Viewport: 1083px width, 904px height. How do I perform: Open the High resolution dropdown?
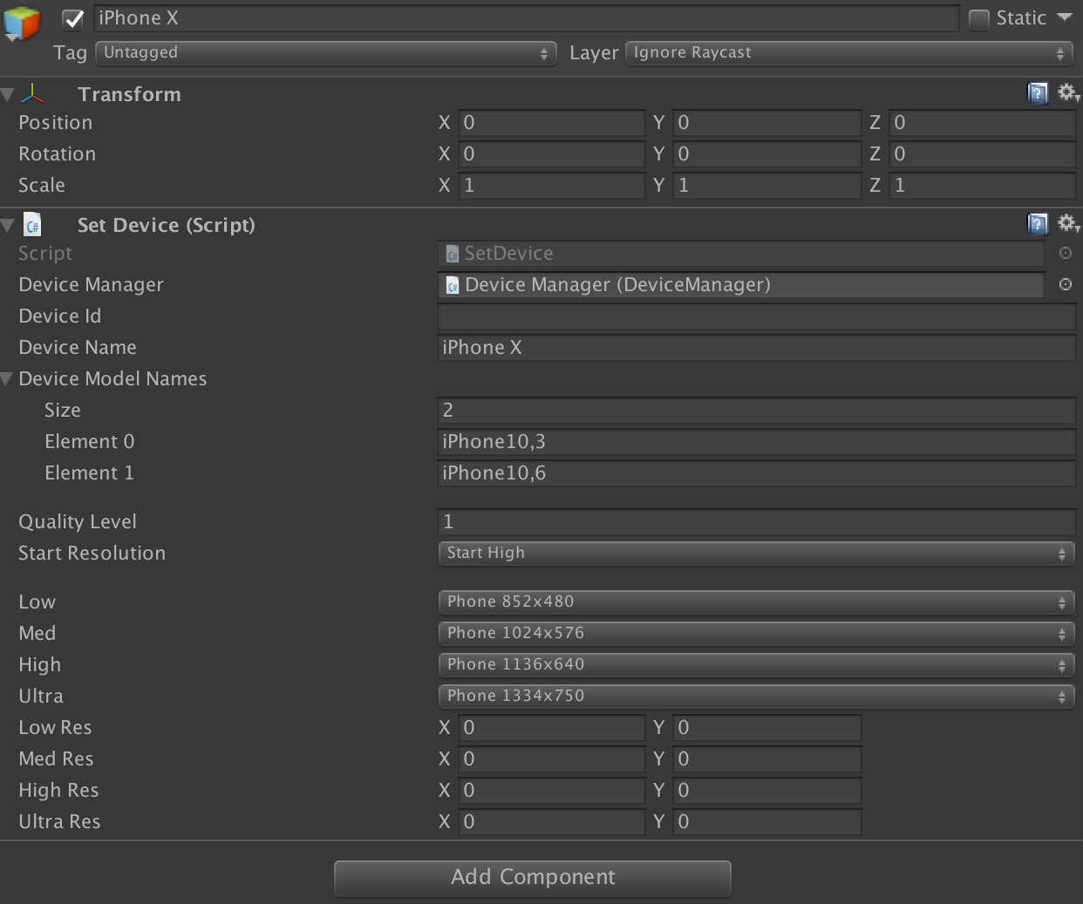[756, 665]
